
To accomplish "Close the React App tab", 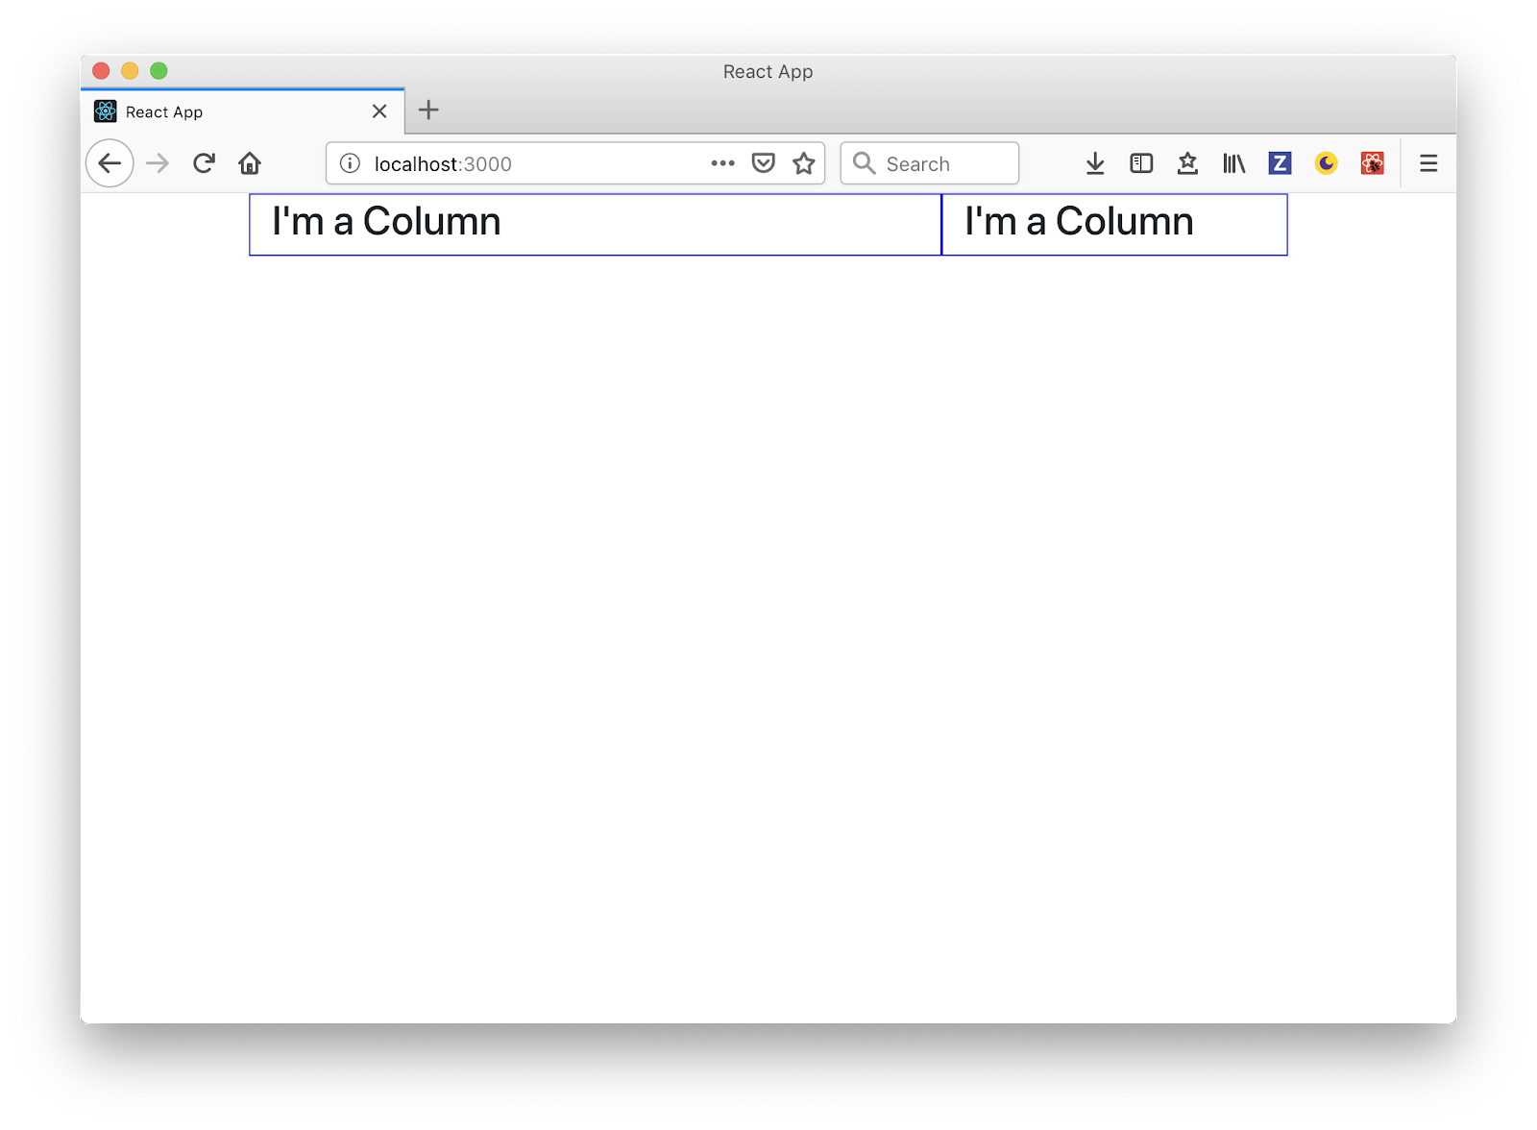I will point(379,111).
